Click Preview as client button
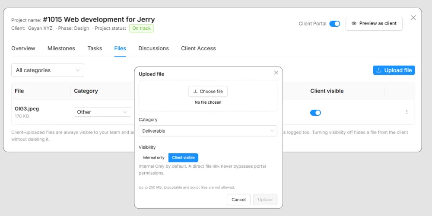Screen dimensions: 432x216 point(374,24)
